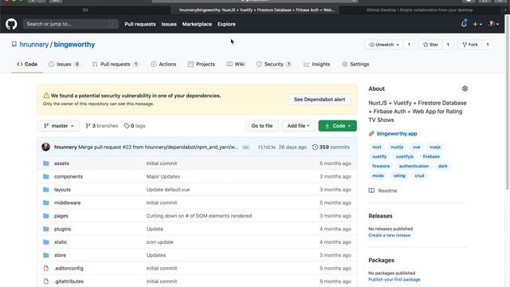This screenshot has width=510, height=287.
Task: Fork the bingeworthy repository
Action: pyautogui.click(x=469, y=45)
